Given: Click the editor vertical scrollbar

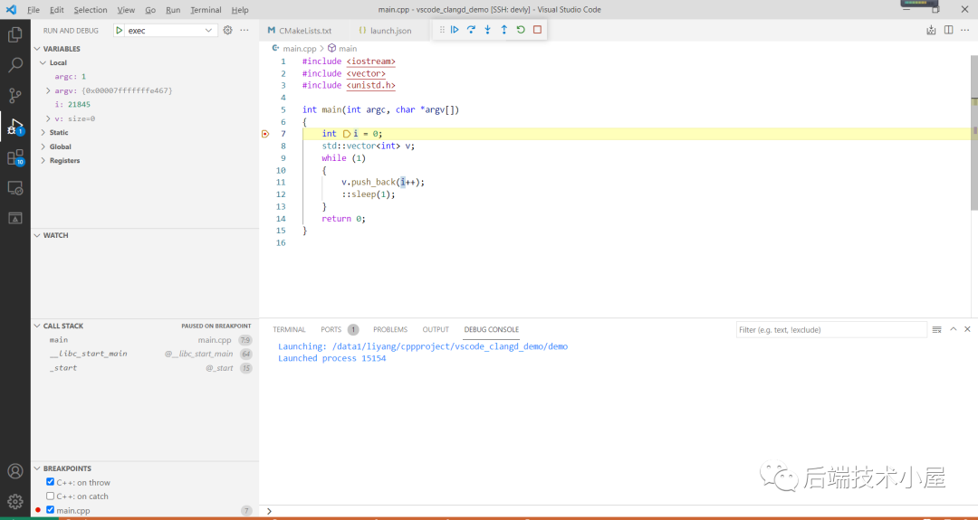Looking at the screenshot, I should [974, 134].
